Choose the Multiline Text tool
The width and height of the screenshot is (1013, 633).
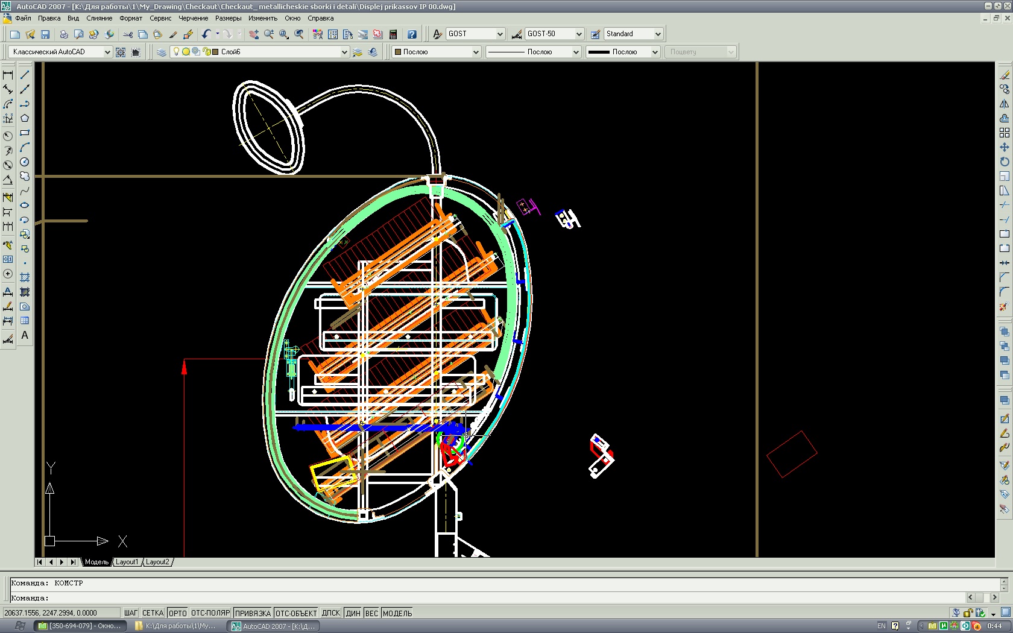[25, 335]
